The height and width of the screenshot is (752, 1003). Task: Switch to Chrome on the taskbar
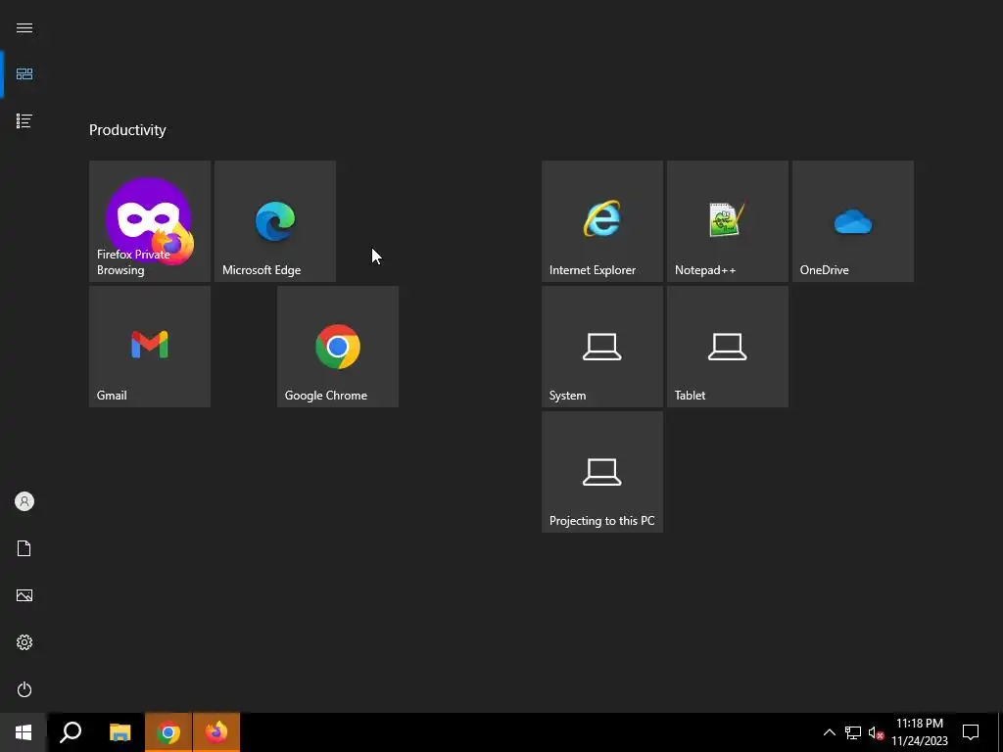coord(168,732)
